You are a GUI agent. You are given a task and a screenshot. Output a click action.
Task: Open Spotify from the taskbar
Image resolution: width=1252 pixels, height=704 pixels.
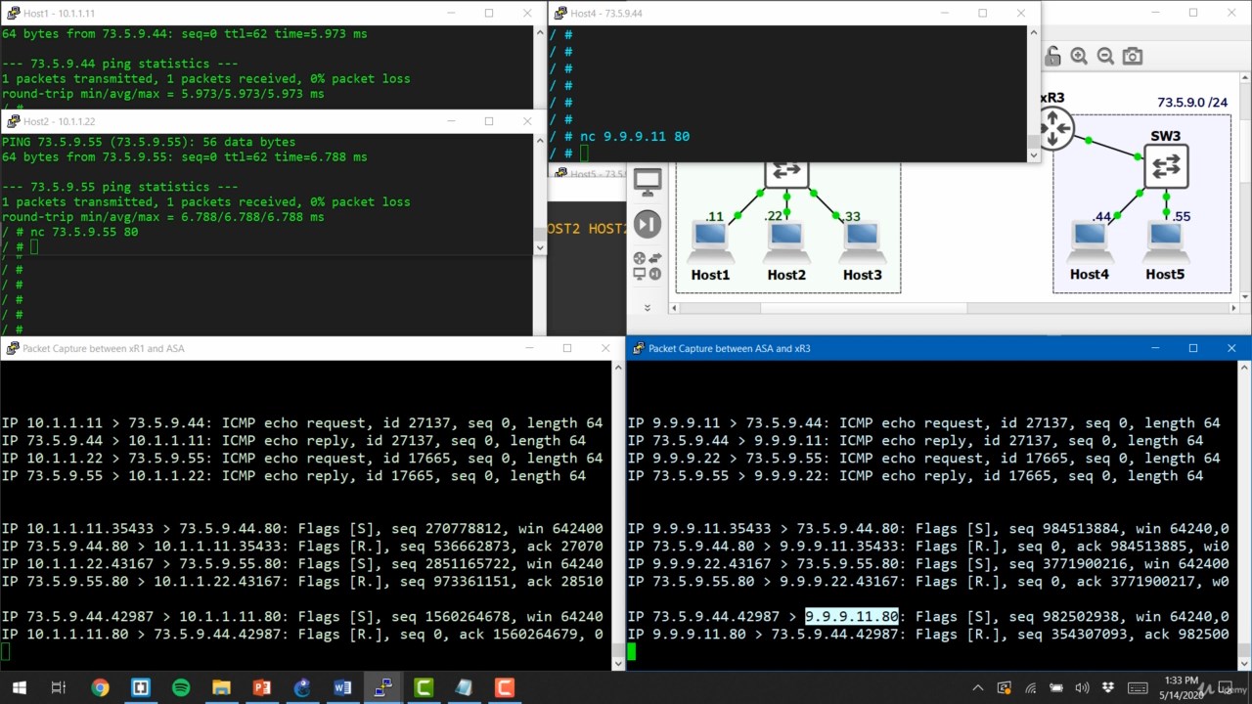(x=181, y=687)
